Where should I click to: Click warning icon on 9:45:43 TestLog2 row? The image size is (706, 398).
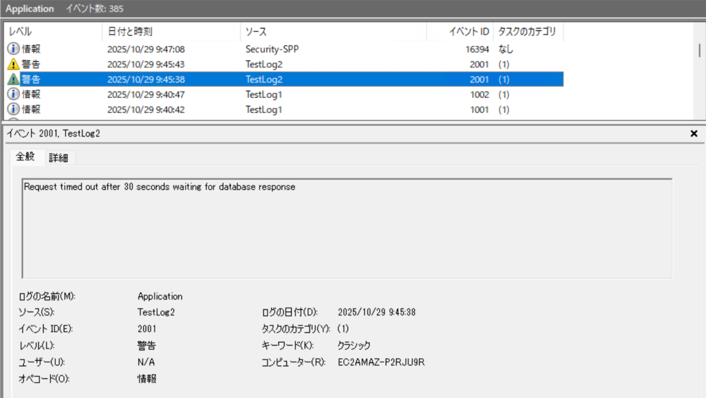pos(13,64)
